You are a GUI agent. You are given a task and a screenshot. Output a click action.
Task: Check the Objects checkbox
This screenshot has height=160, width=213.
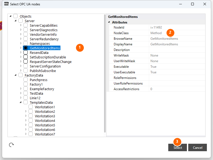(15, 16)
